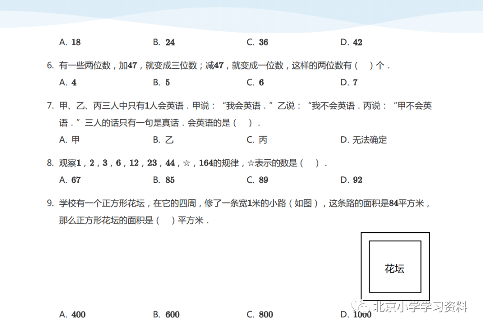This screenshot has height=328, width=483.
Task: Select answer option C. 36
Action: (258, 42)
